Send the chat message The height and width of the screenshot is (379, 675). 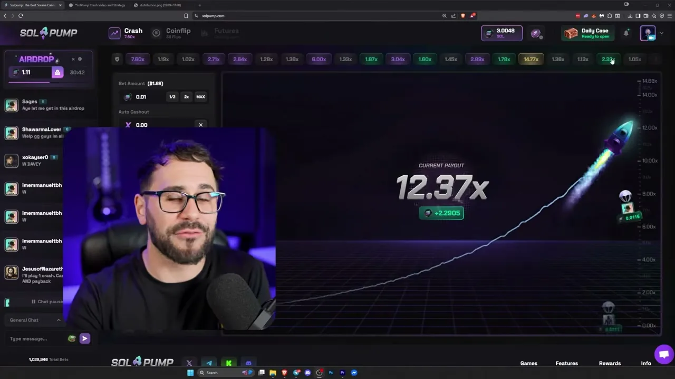coord(84,338)
